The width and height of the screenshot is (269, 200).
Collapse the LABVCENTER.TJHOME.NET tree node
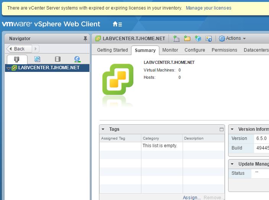coord(8,68)
